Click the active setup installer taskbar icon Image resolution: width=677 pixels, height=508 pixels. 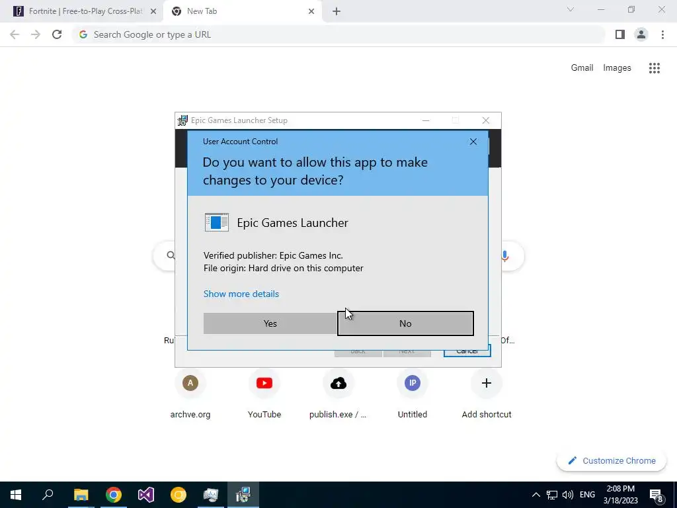243,495
